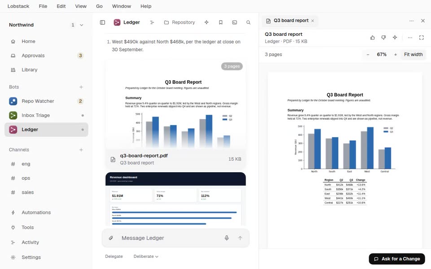This screenshot has height=269, width=431.
Task: Open the Help menu
Action: click(x=146, y=6)
